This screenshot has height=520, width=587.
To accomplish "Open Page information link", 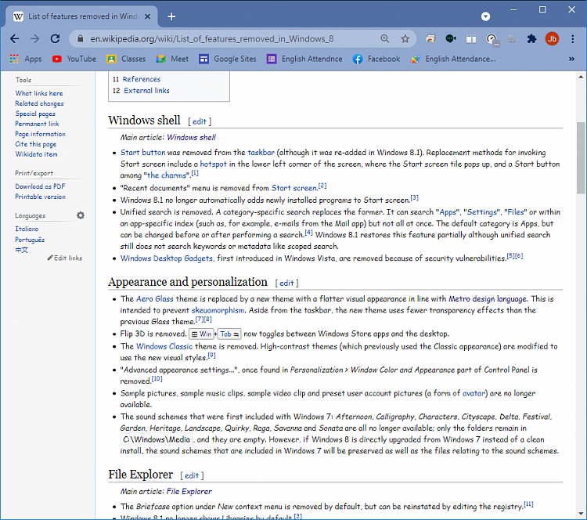I will click(40, 134).
